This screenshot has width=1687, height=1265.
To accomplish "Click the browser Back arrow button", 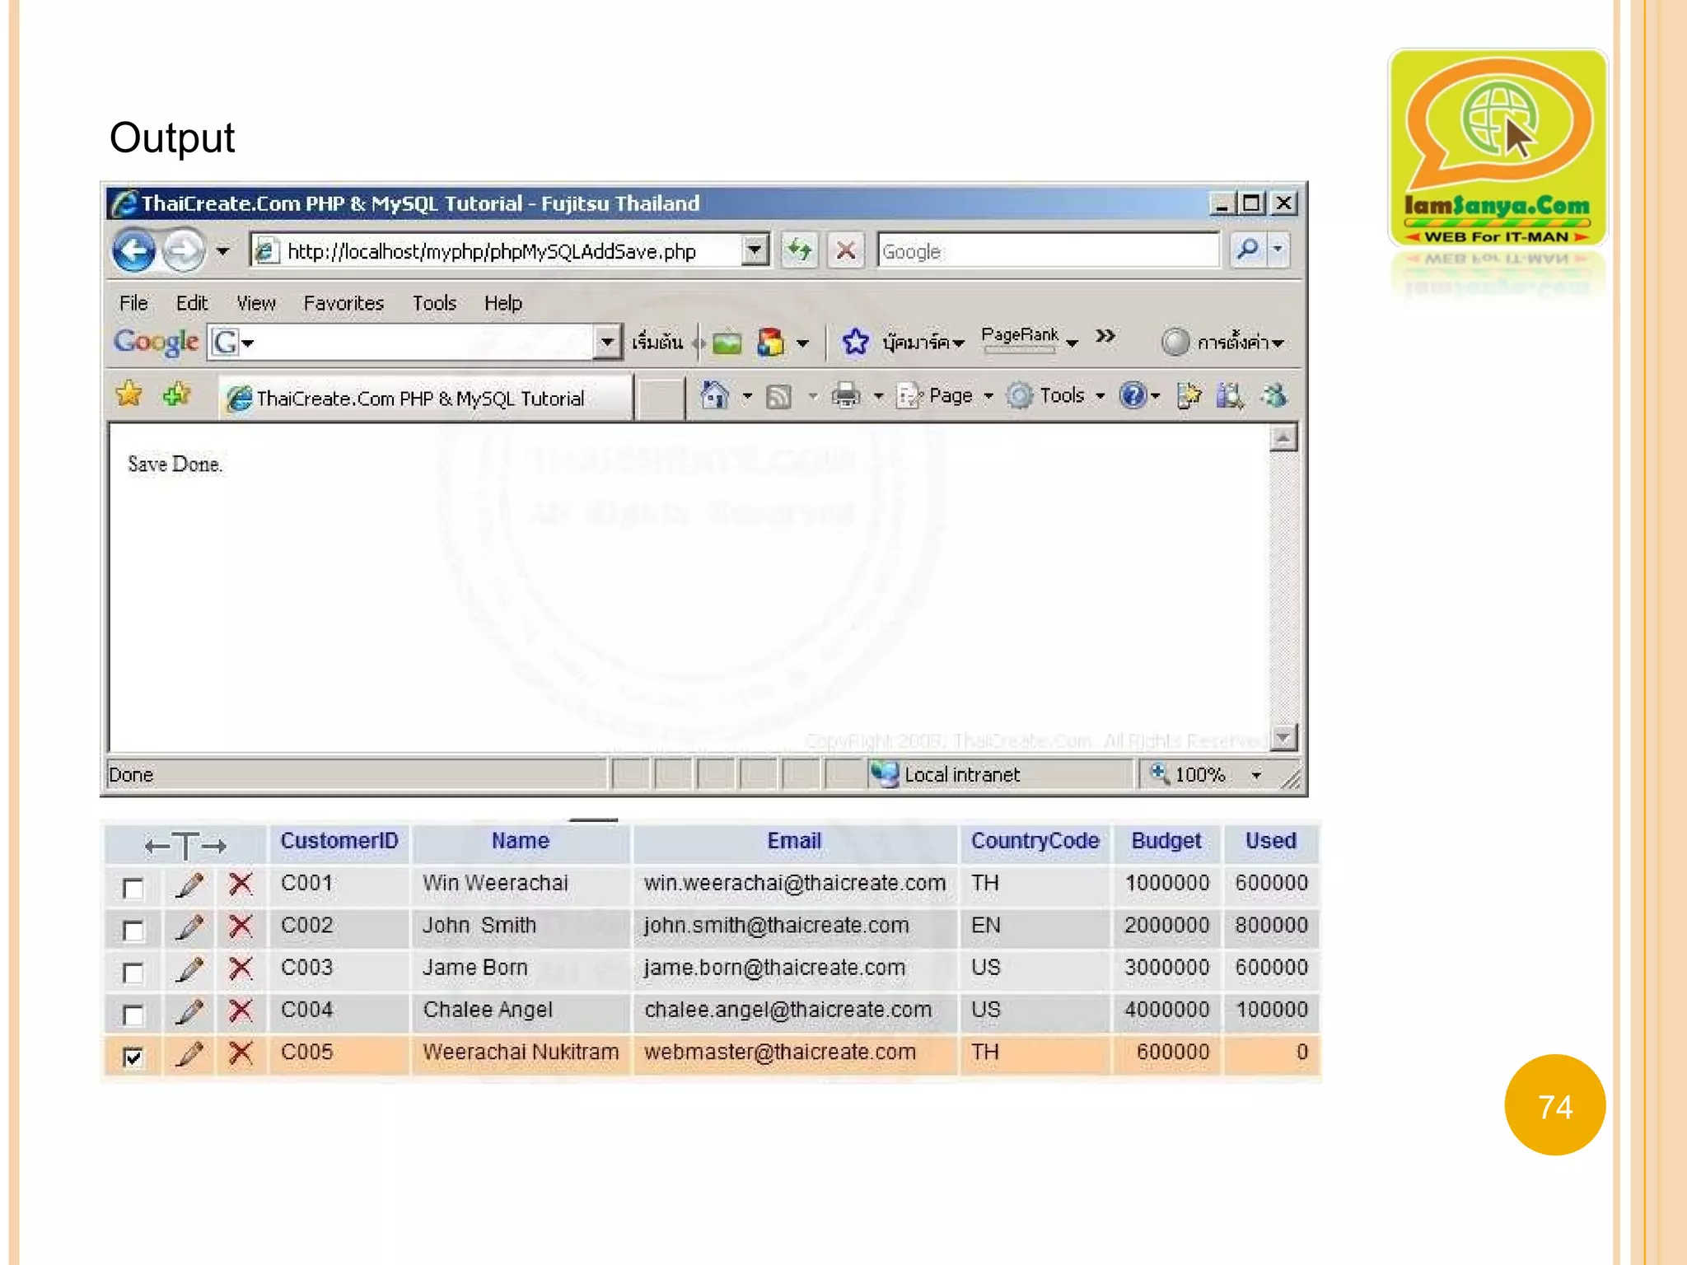I will coord(134,251).
